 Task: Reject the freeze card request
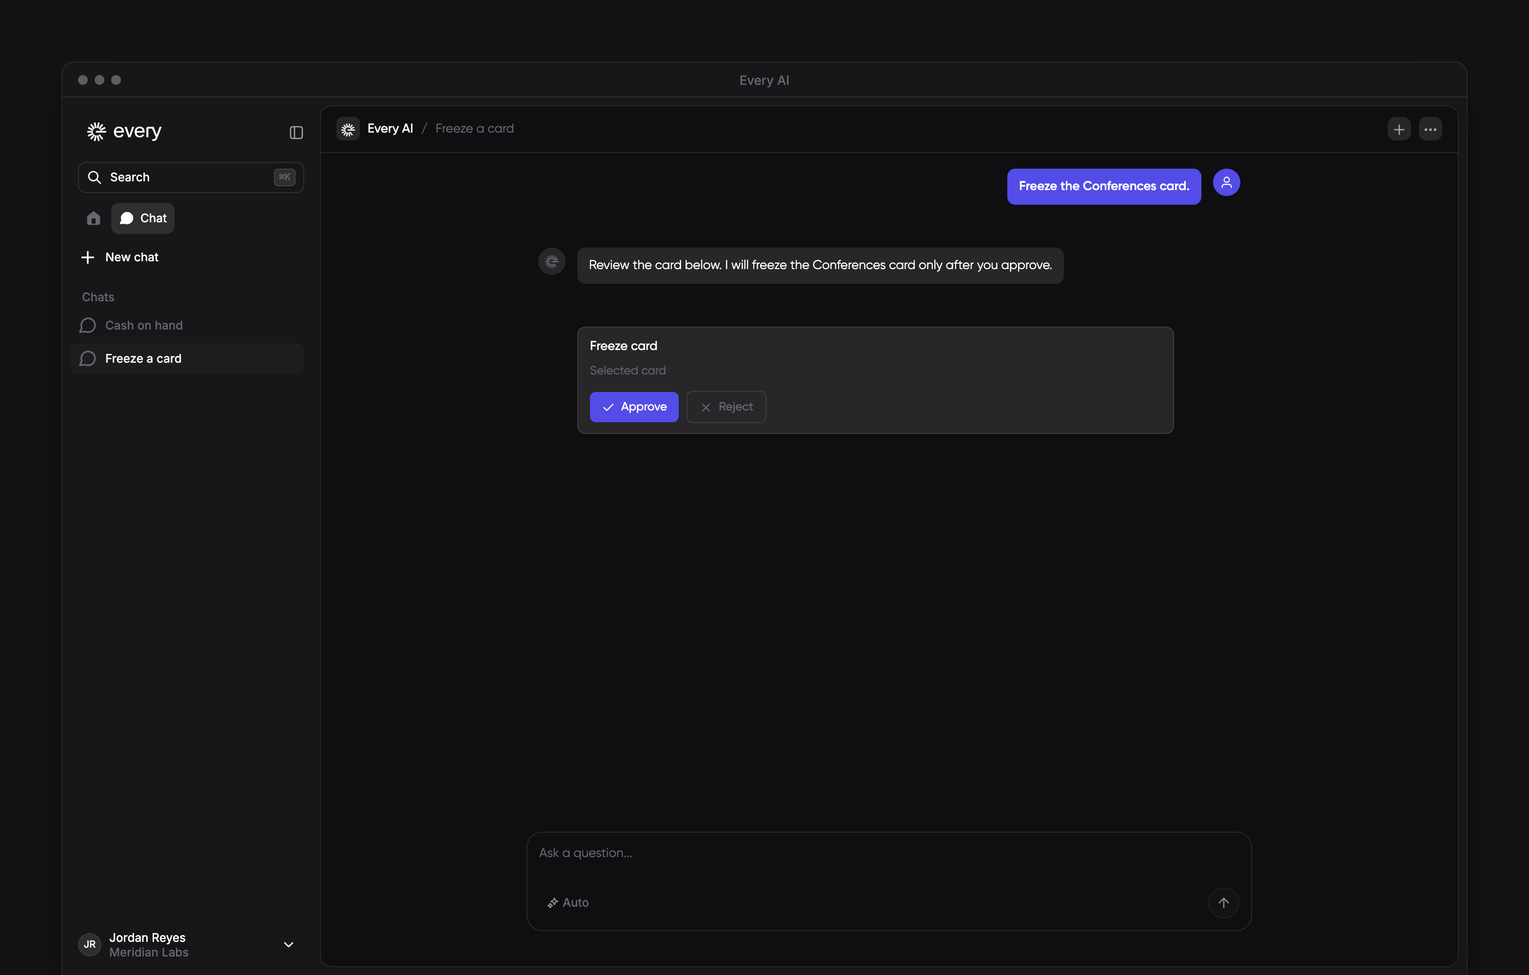[x=726, y=407]
